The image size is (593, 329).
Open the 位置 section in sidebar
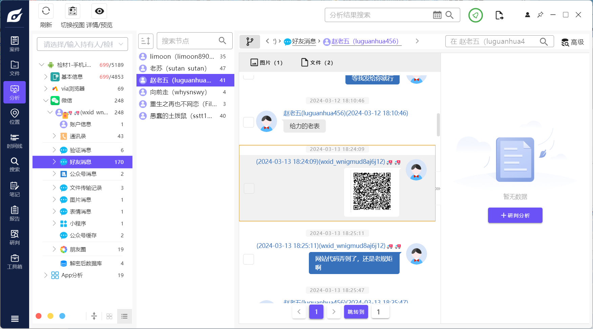click(x=15, y=116)
